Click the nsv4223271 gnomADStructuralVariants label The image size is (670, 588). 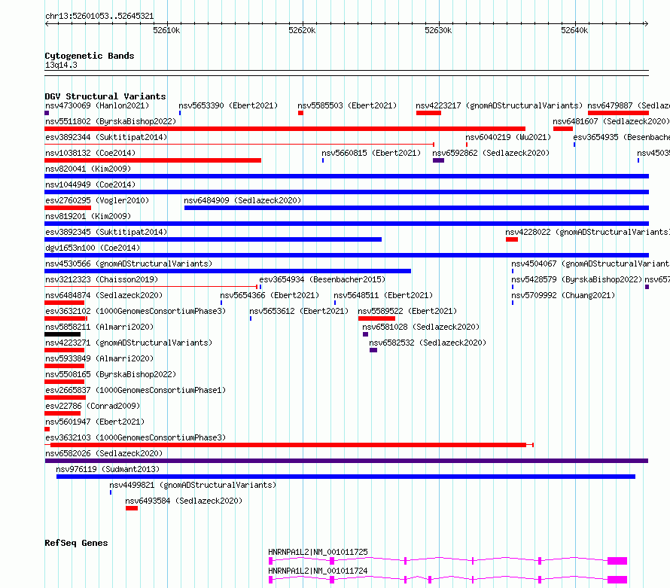(129, 343)
